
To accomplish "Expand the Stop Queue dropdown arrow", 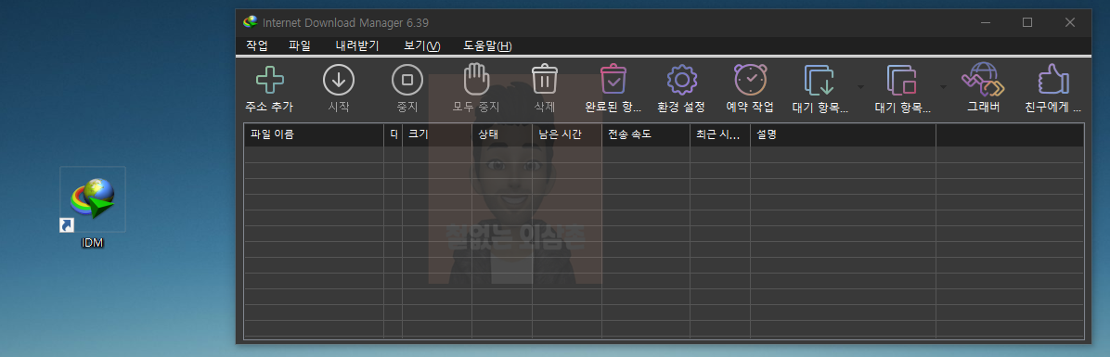I will [x=944, y=87].
